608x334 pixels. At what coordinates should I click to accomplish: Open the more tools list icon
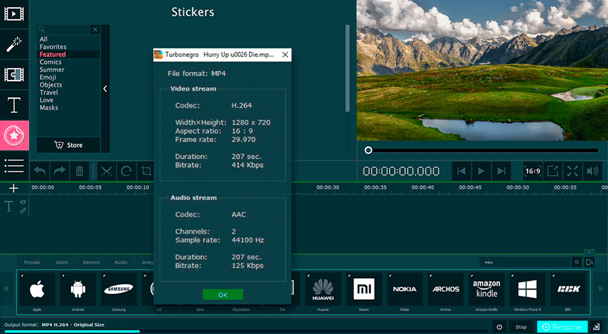14,165
